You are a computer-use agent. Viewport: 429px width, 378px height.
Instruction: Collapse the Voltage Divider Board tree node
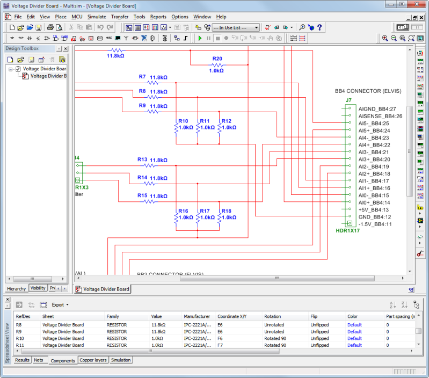pos(10,69)
